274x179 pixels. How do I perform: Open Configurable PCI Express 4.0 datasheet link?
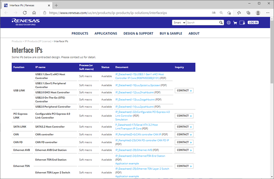tap(143, 114)
